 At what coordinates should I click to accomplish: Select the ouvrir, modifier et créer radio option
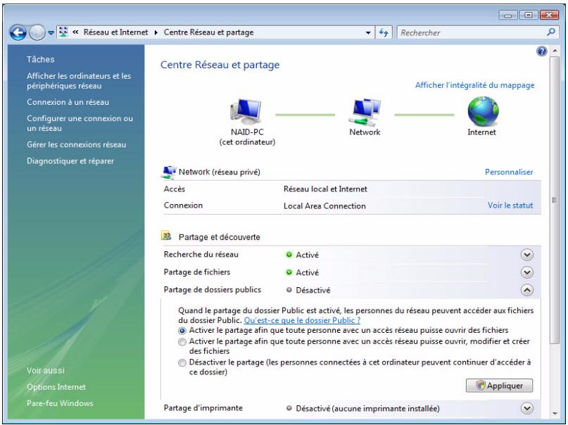(x=182, y=342)
